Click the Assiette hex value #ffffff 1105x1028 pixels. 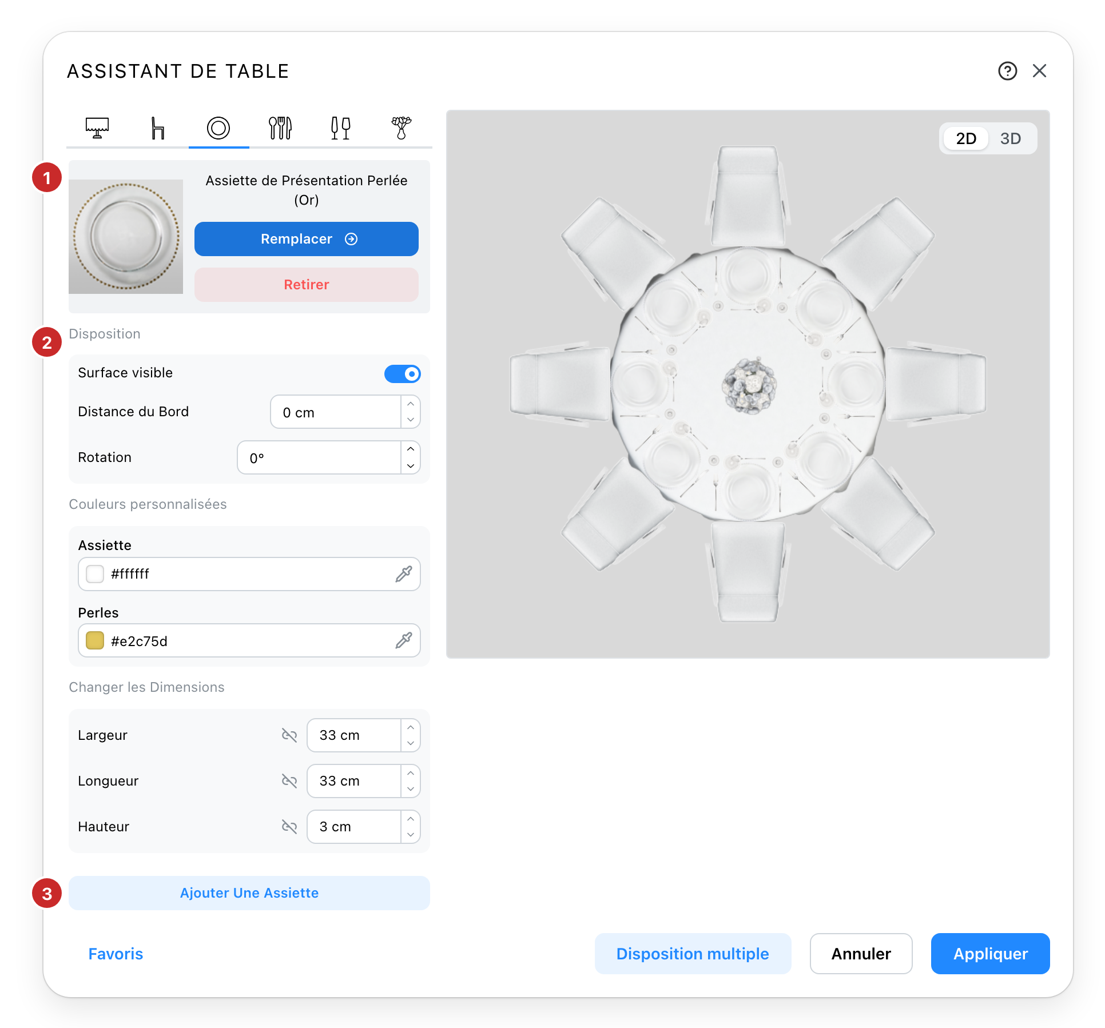tap(130, 574)
